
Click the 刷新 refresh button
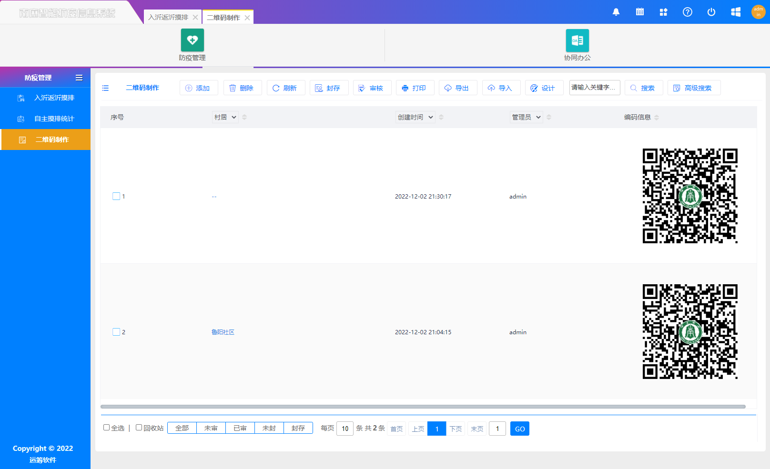pos(286,88)
